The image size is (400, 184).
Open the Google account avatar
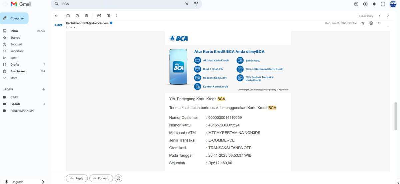393,4
